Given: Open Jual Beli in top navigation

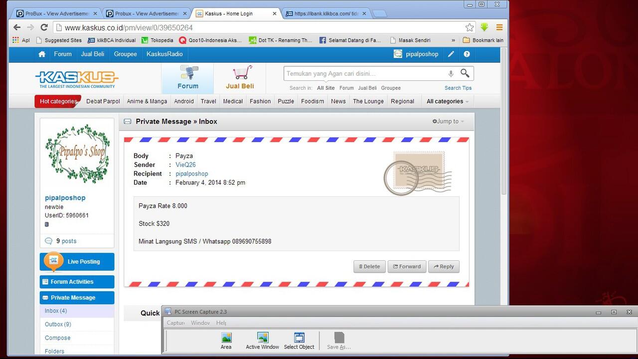Looking at the screenshot, I should (x=93, y=54).
